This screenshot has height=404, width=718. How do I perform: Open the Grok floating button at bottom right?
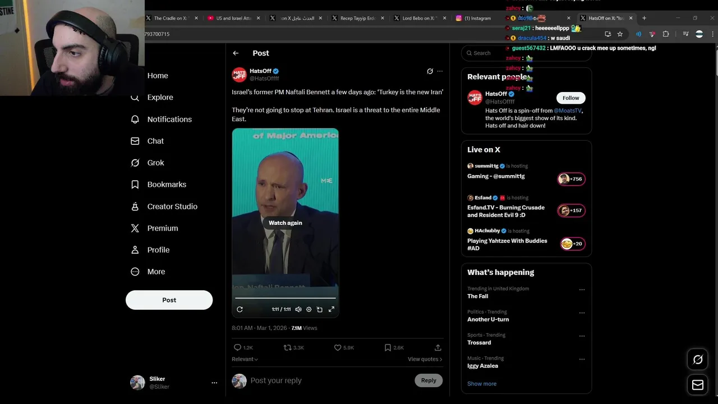pyautogui.click(x=698, y=360)
